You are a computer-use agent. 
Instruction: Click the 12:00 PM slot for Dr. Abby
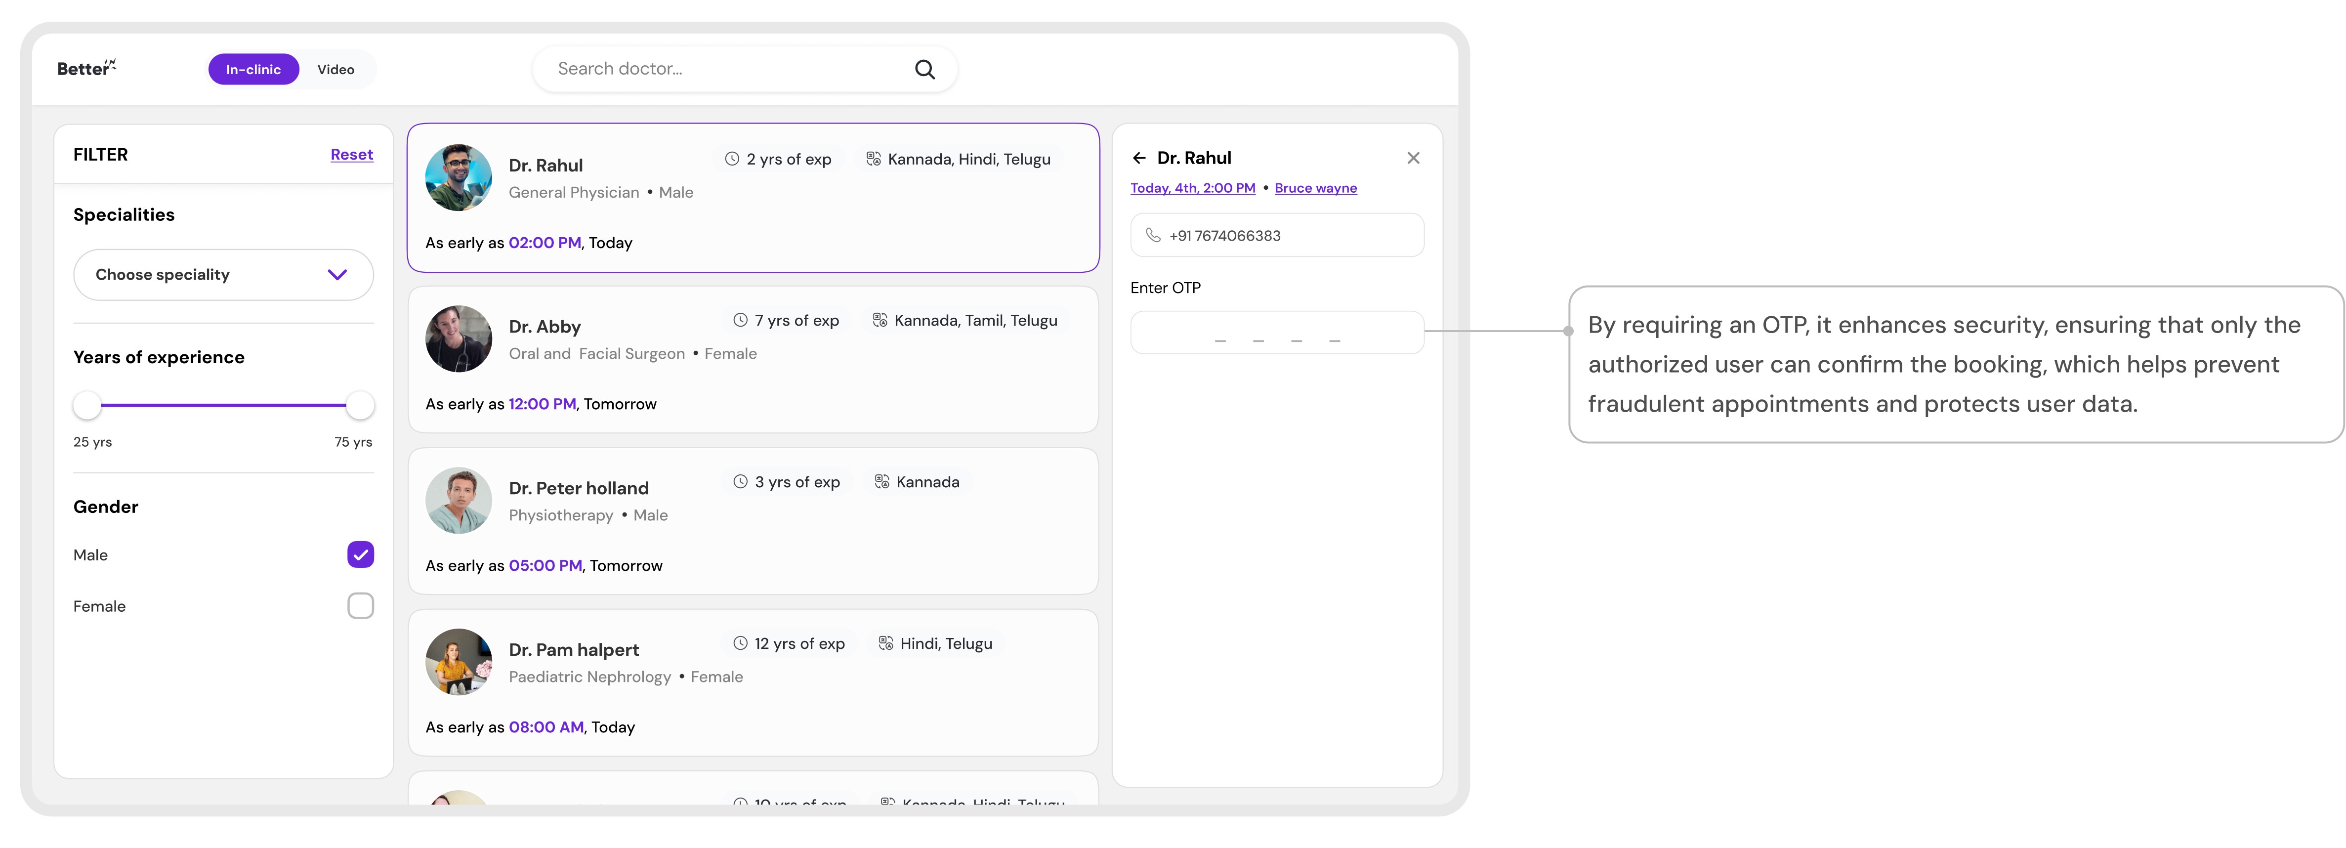pyautogui.click(x=543, y=404)
